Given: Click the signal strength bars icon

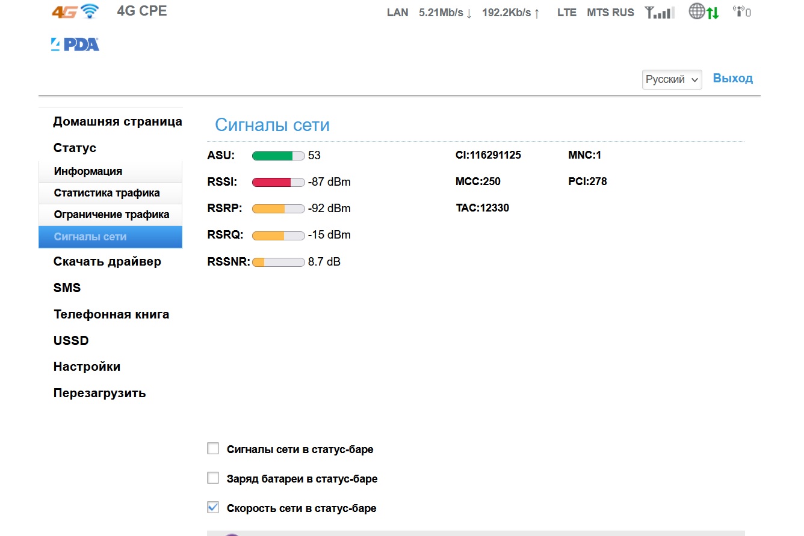Looking at the screenshot, I should [660, 12].
